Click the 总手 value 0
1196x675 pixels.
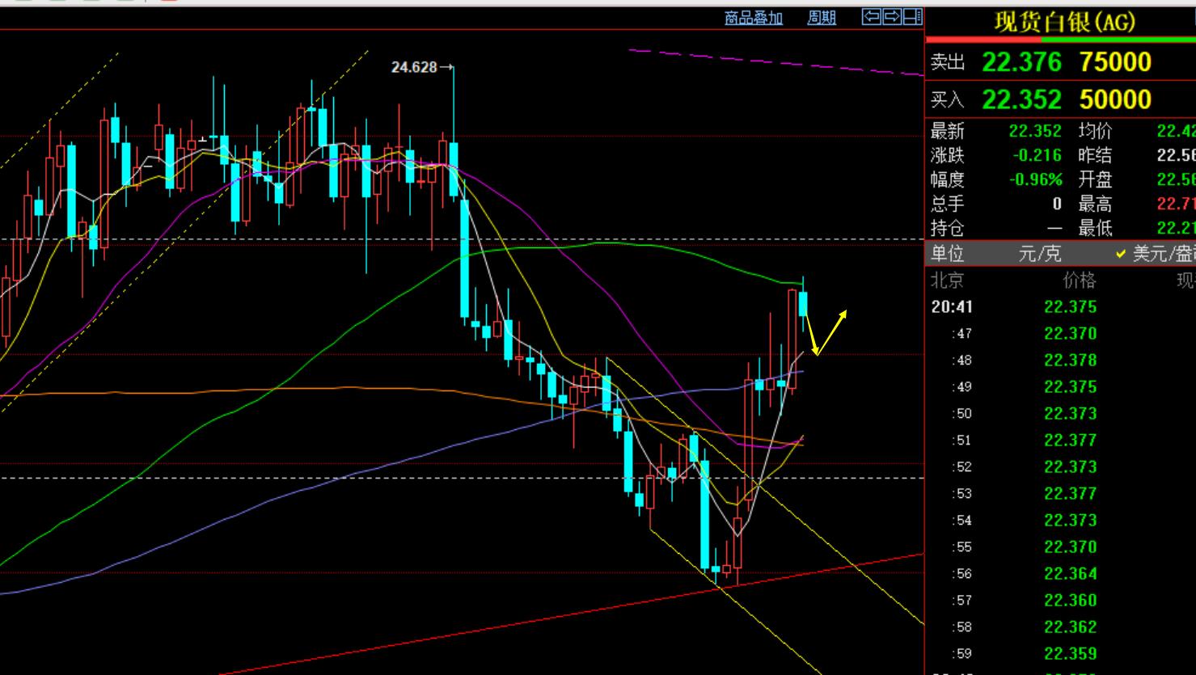(x=1057, y=204)
